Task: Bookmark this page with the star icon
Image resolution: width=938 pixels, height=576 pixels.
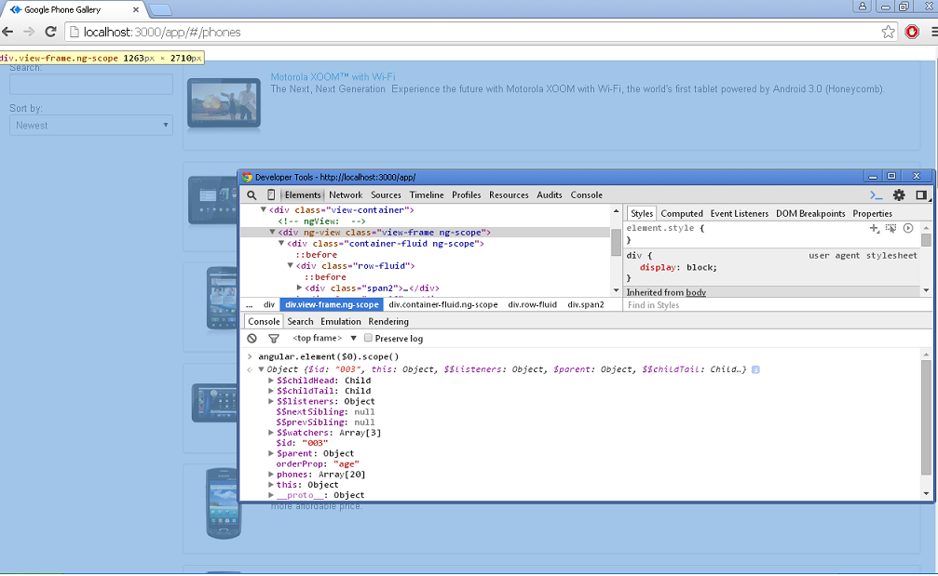Action: point(889,32)
